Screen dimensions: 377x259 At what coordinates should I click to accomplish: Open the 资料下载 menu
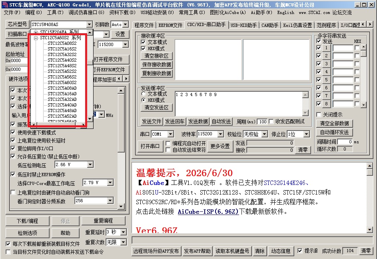pyautogui.click(x=122, y=12)
